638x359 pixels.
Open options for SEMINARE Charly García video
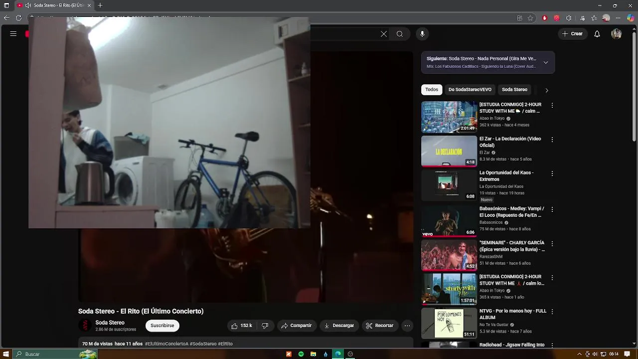pos(552,243)
